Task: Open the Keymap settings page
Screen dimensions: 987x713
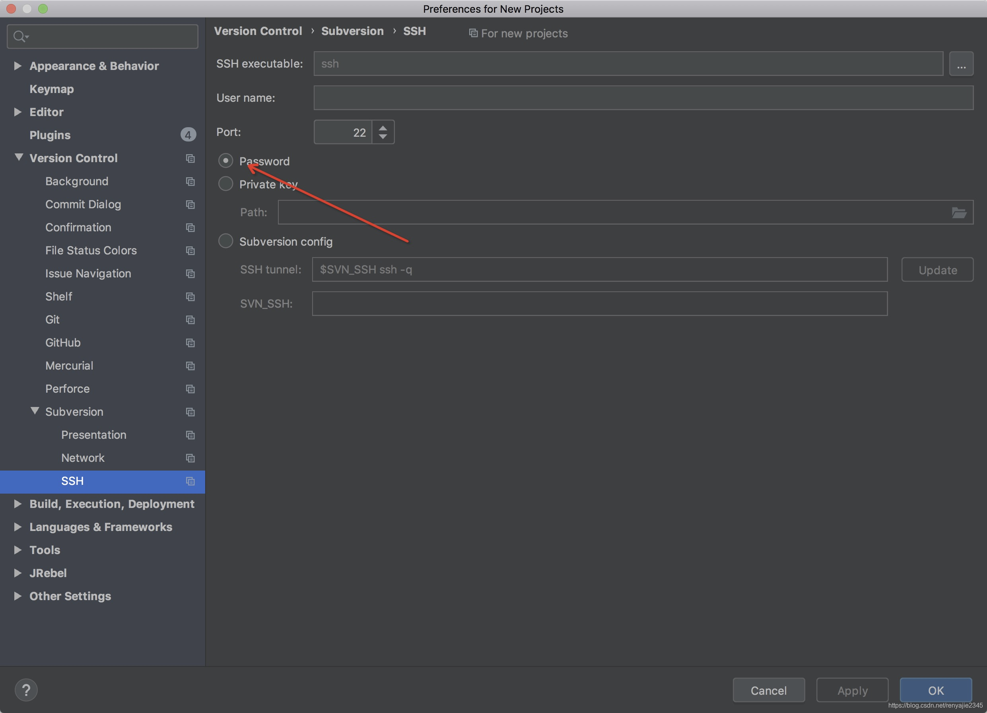Action: [x=51, y=89]
